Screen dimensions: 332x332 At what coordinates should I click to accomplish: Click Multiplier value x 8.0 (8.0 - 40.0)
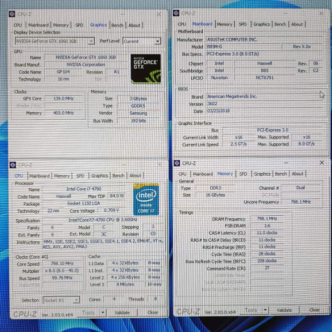pyautogui.click(x=62, y=270)
